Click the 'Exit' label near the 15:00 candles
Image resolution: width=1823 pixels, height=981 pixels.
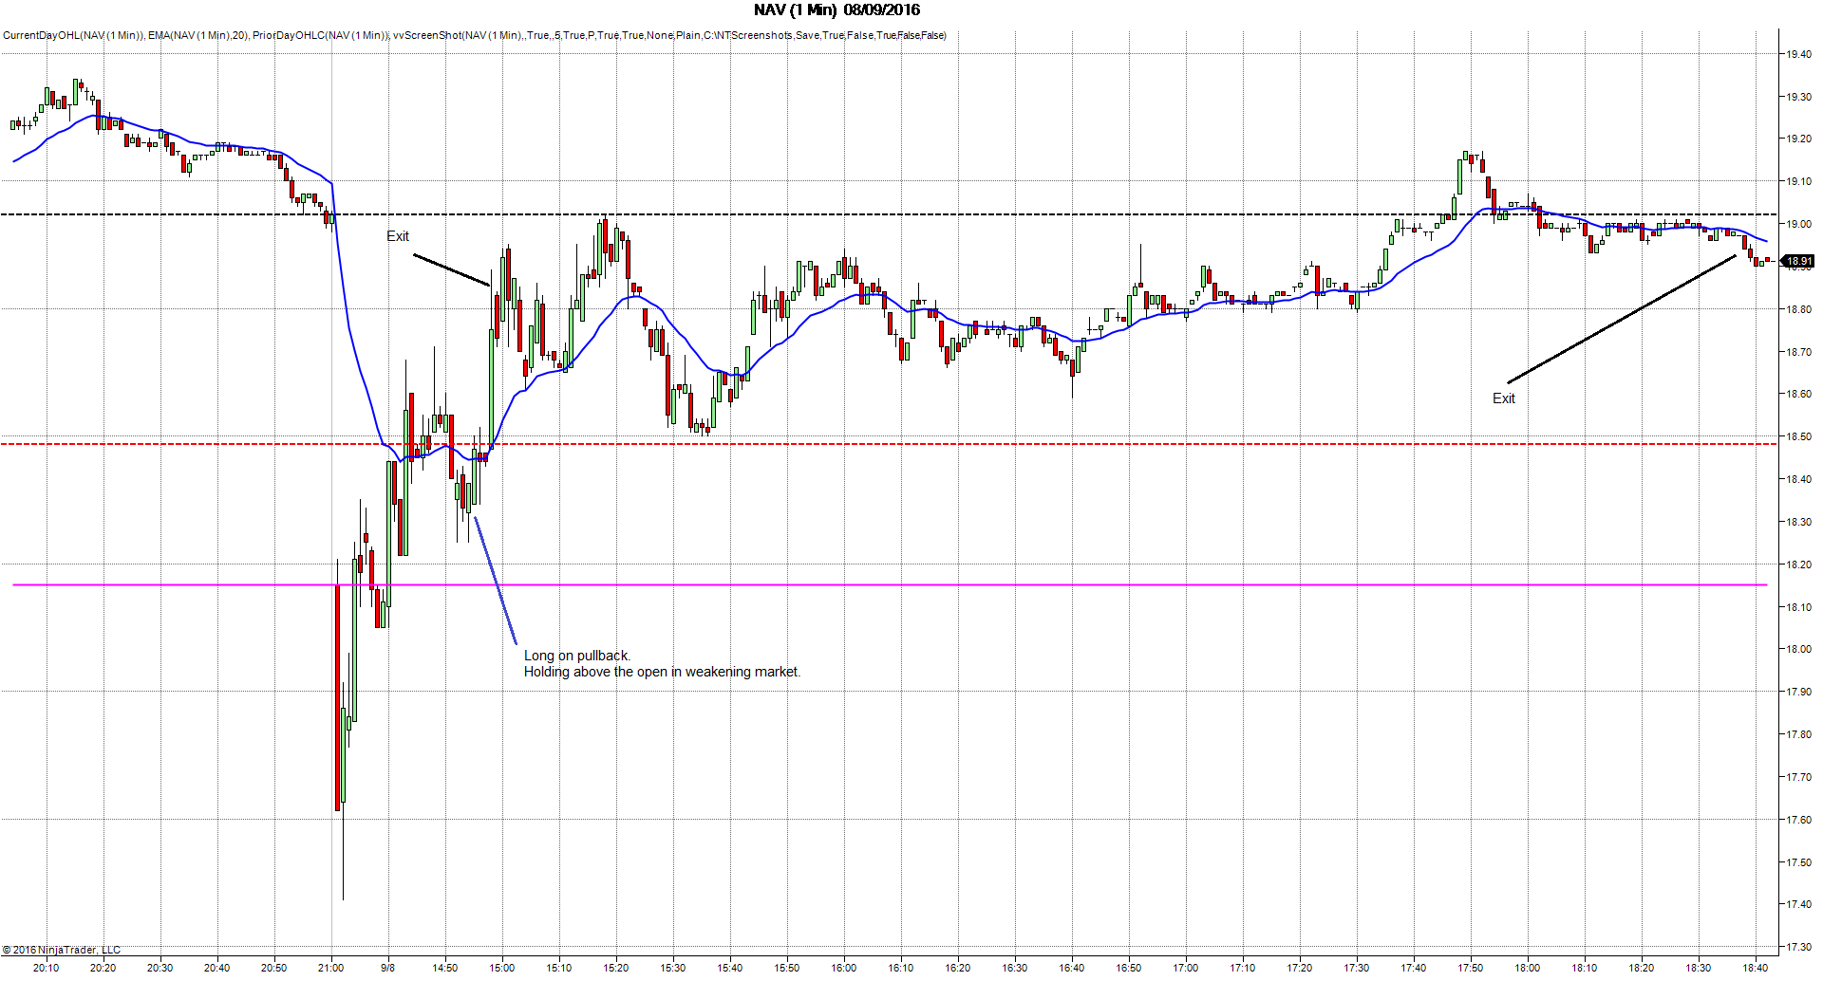(x=398, y=236)
